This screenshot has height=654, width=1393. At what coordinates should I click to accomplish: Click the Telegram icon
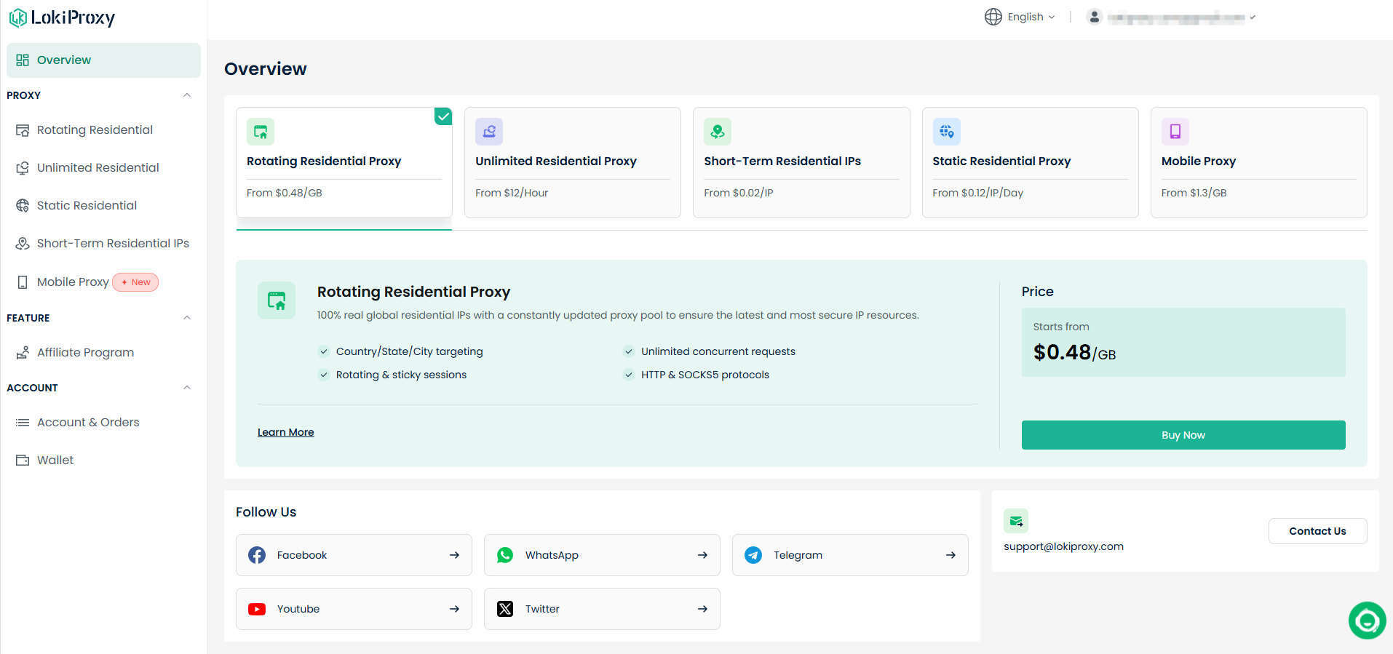pyautogui.click(x=753, y=555)
